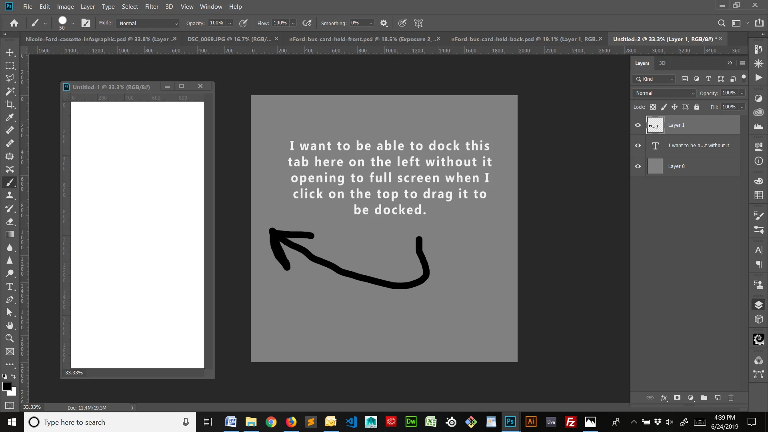Viewport: 768px width, 432px height.
Task: Open the layer blend mode Normal dropdown
Action: point(664,93)
